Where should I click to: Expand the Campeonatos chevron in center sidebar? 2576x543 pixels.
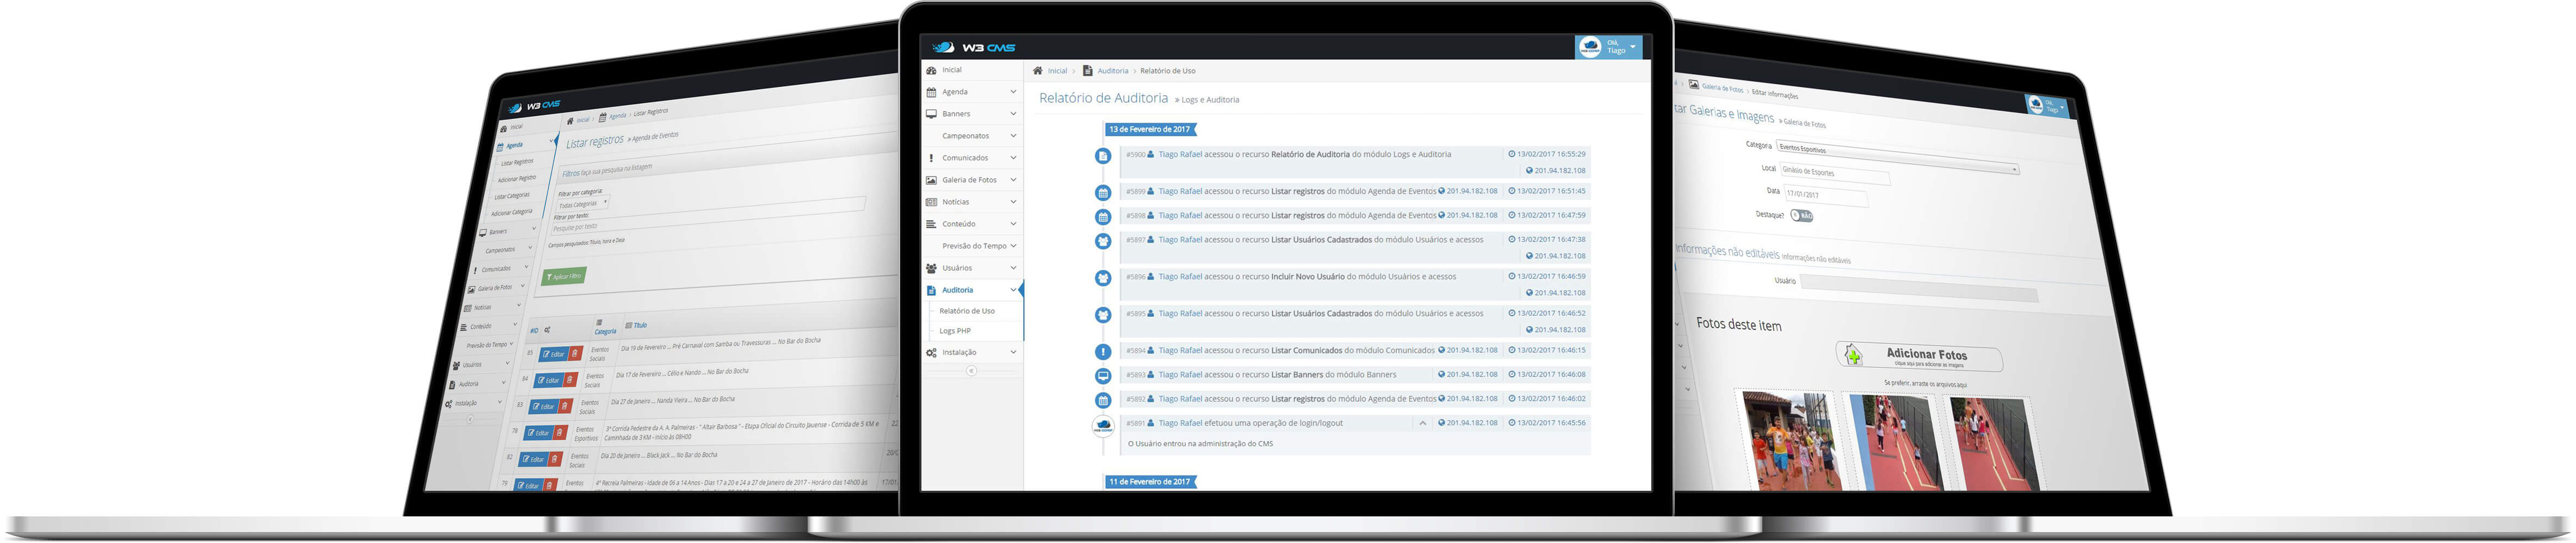click(x=1013, y=136)
